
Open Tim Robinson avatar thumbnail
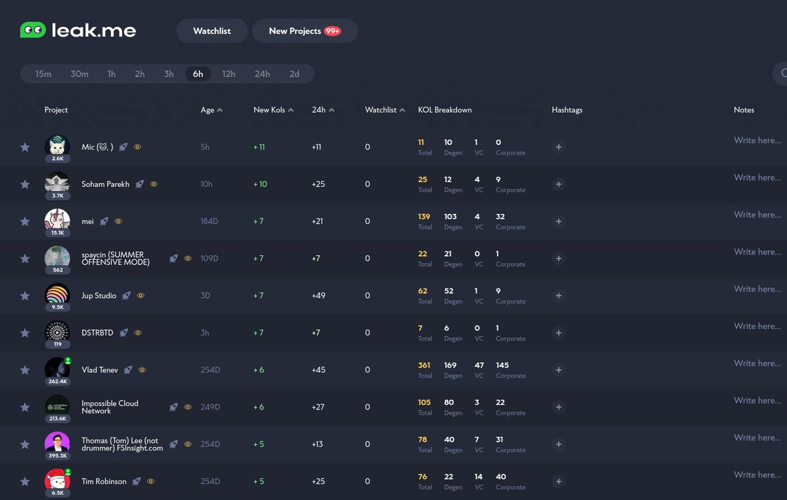(57, 480)
